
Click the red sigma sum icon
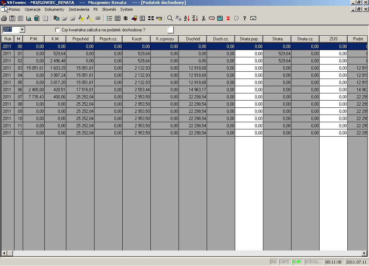tap(228, 18)
